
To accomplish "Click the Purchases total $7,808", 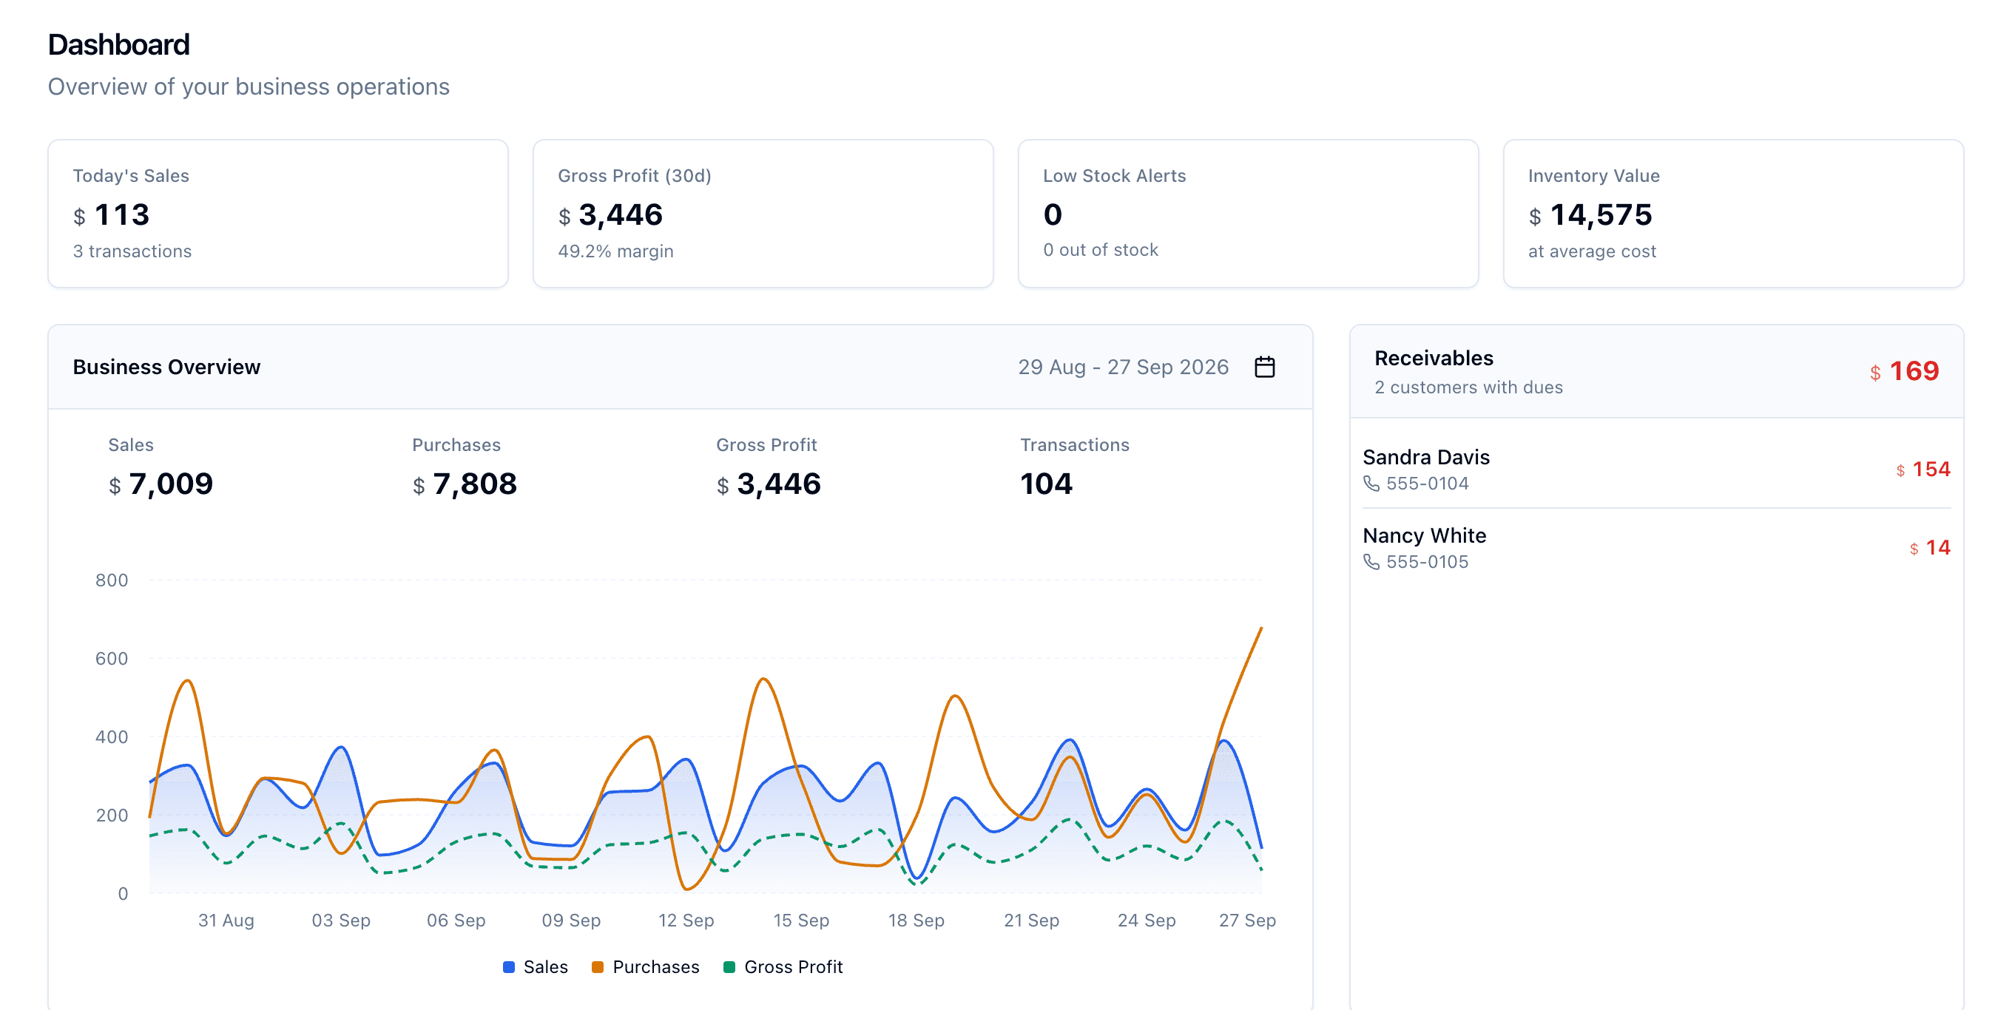I will (x=465, y=484).
